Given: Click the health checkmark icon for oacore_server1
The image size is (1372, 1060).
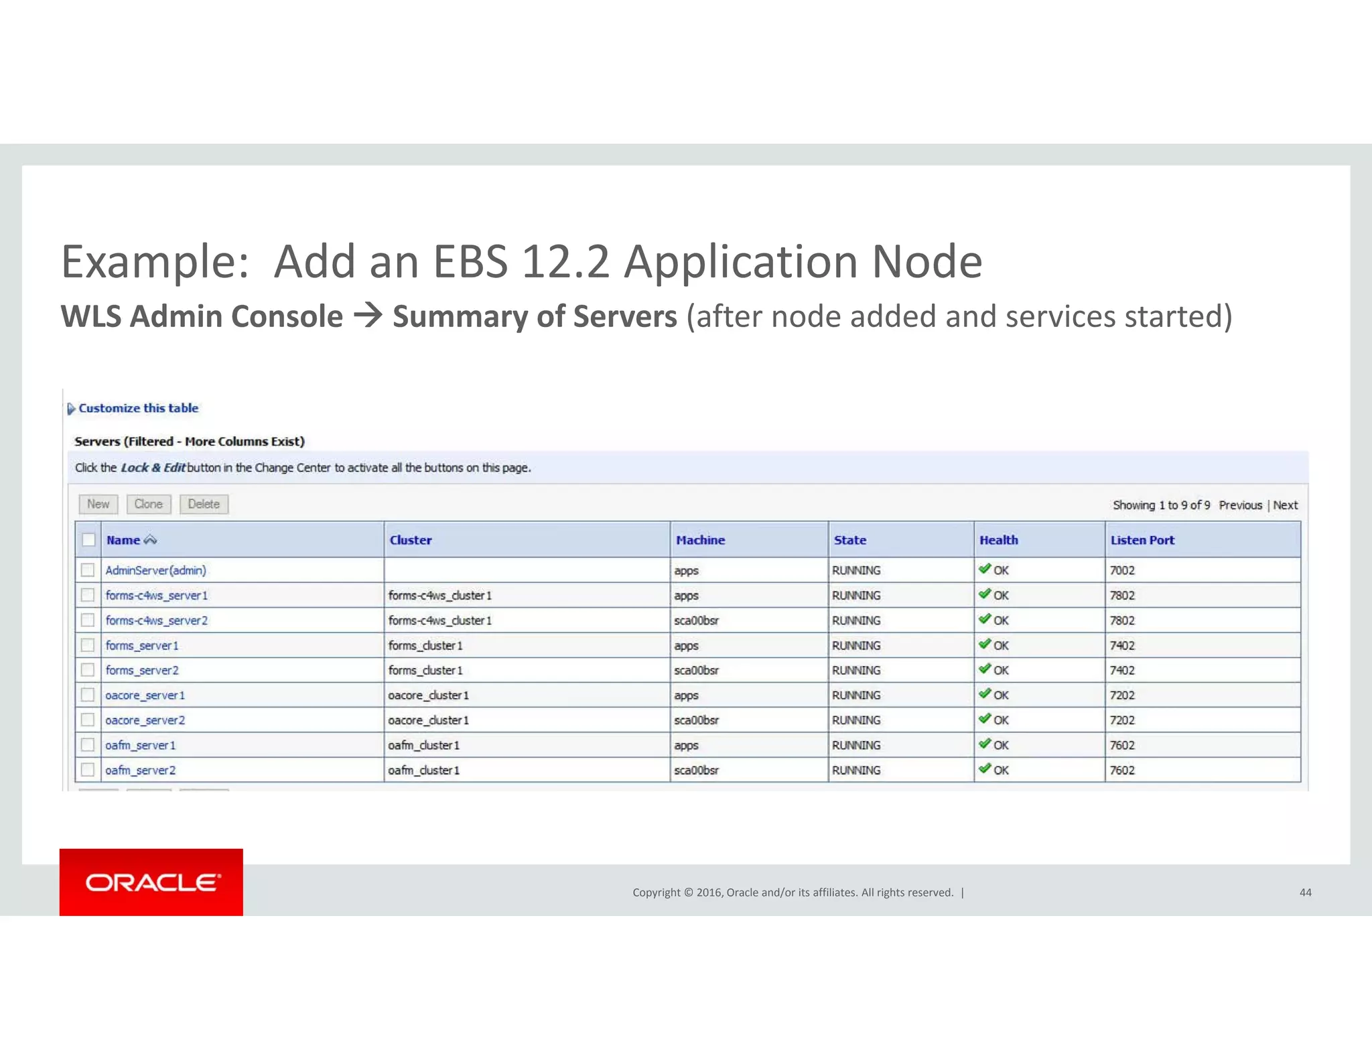Looking at the screenshot, I should tap(984, 693).
